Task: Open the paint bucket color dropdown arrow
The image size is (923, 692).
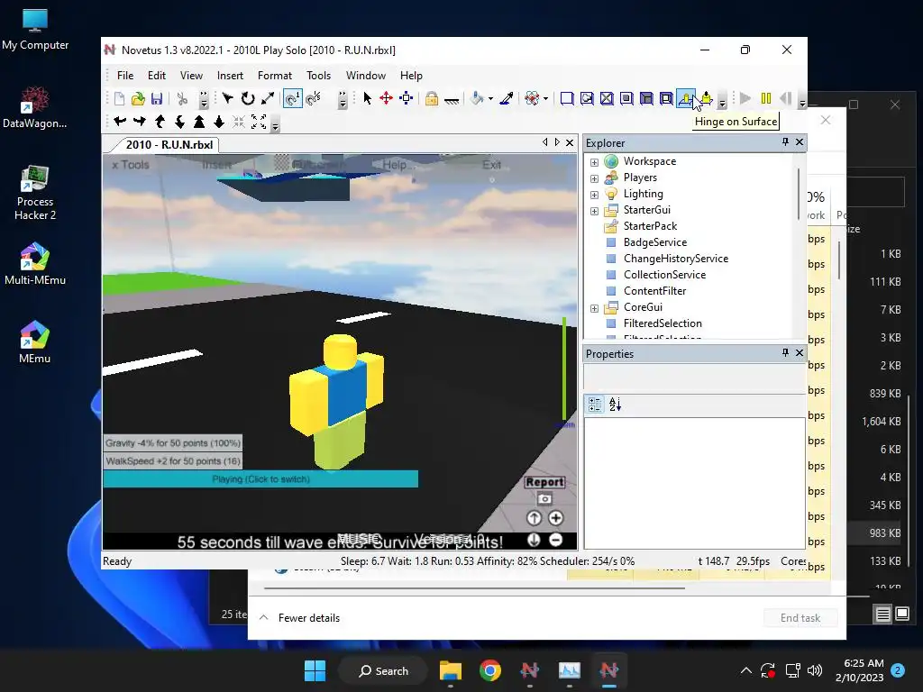Action: [490, 99]
